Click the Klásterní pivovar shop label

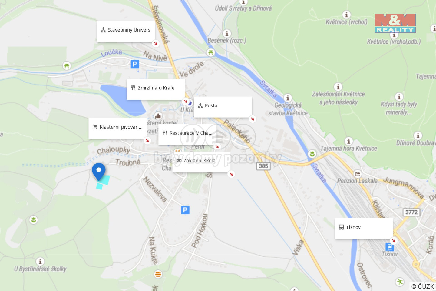pos(117,129)
